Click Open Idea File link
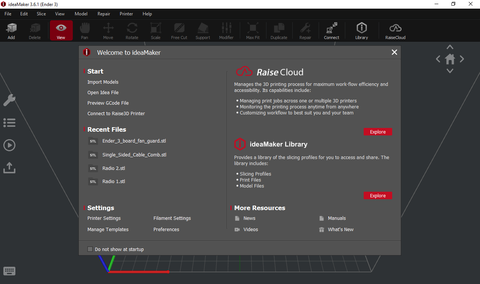The width and height of the screenshot is (480, 284). (x=103, y=92)
